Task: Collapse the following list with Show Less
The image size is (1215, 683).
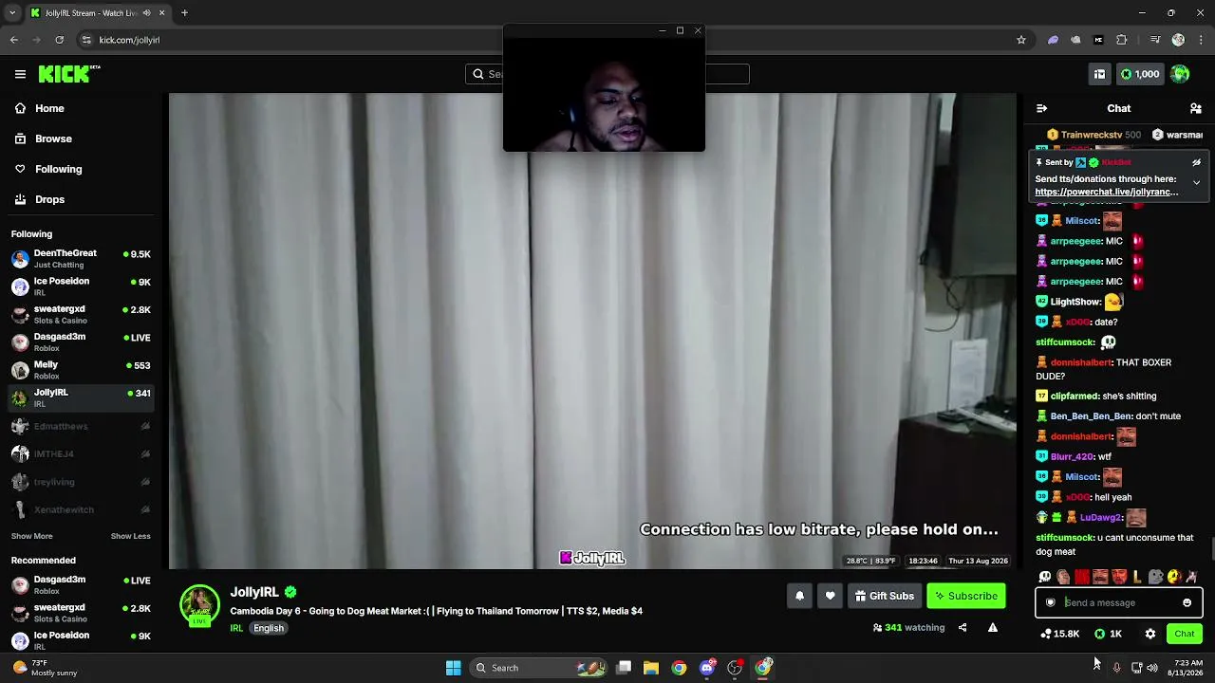Action: pyautogui.click(x=130, y=536)
